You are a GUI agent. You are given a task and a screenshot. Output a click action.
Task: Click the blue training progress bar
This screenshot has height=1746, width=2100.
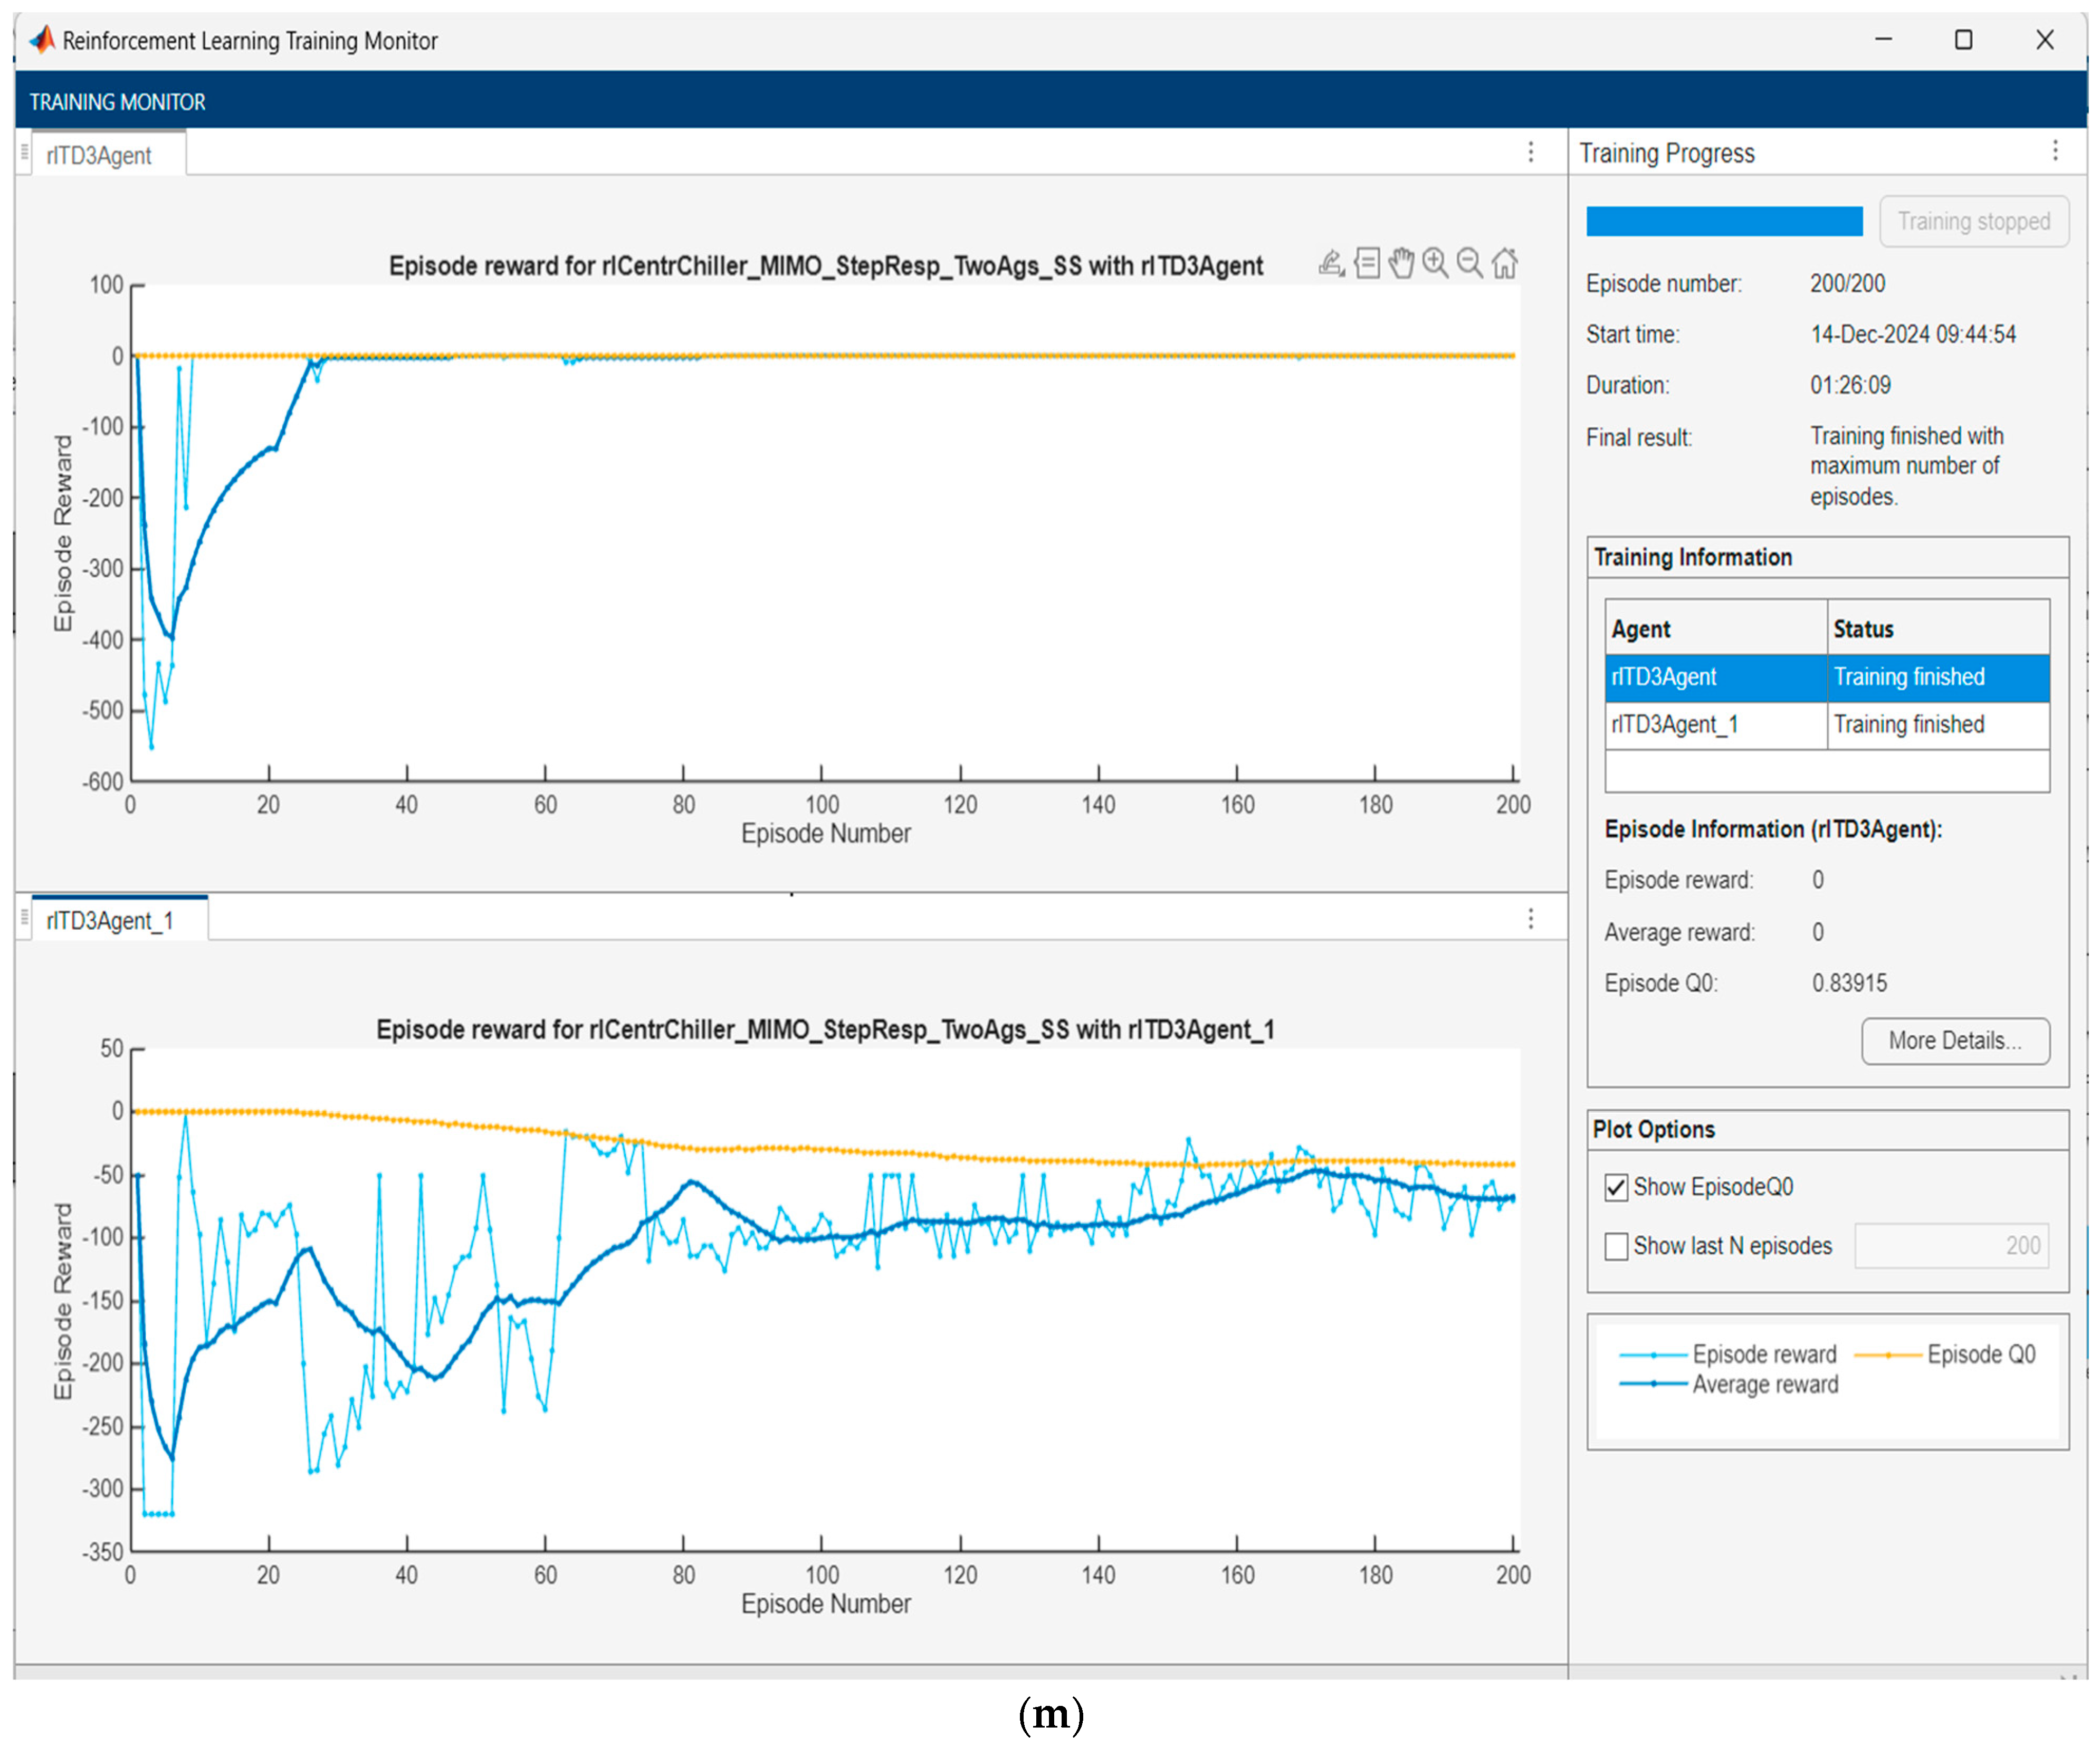tap(1724, 221)
